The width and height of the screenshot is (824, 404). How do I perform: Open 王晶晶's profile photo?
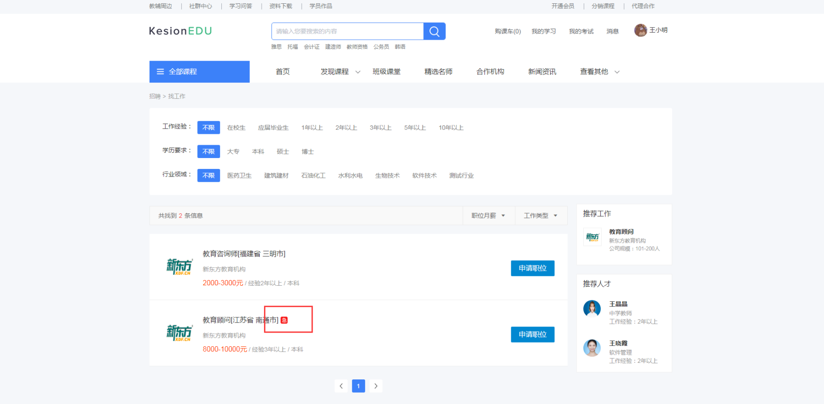(592, 308)
